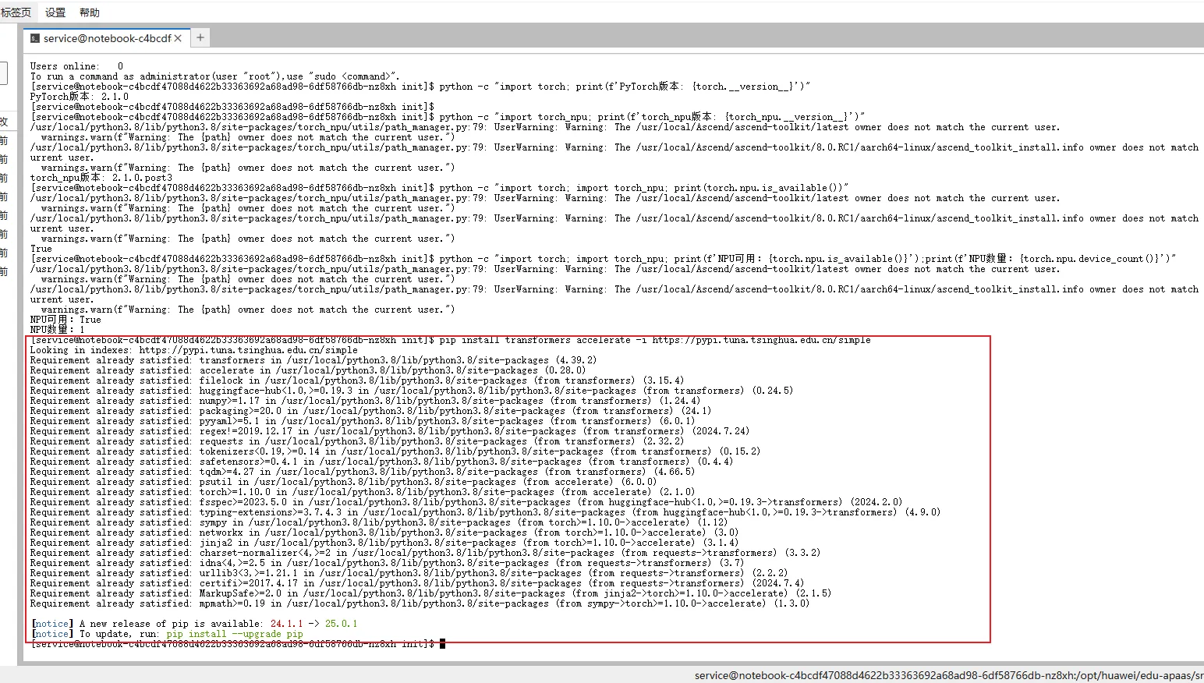Click the 'pip install --upgrade pip' suggestion
The width and height of the screenshot is (1204, 683).
235,634
